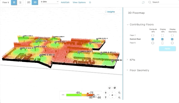Open the Add/Edit menu

click(65, 2)
